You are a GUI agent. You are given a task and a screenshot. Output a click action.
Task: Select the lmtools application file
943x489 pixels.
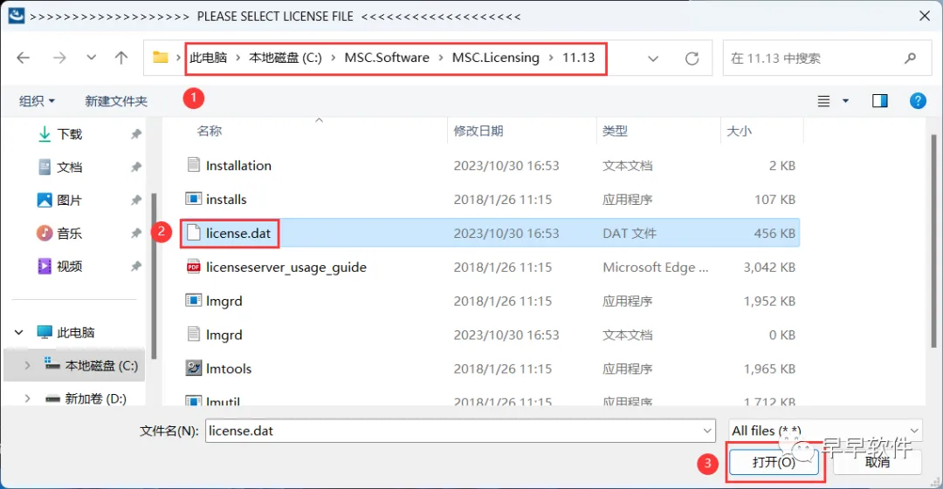[x=490, y=369]
